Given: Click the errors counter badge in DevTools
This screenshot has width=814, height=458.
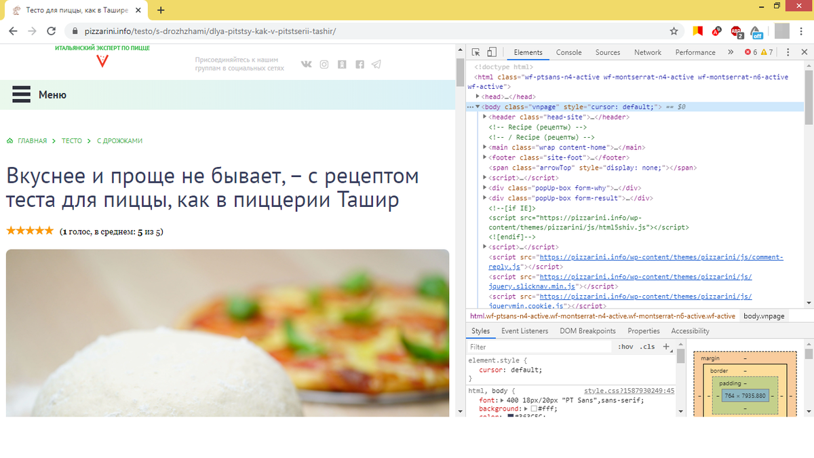Looking at the screenshot, I should (748, 52).
